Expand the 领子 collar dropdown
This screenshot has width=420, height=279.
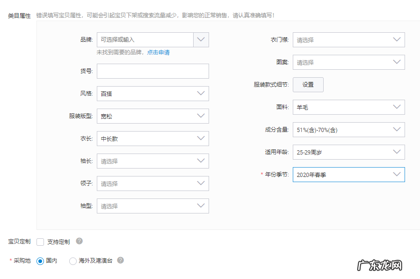[x=201, y=183]
